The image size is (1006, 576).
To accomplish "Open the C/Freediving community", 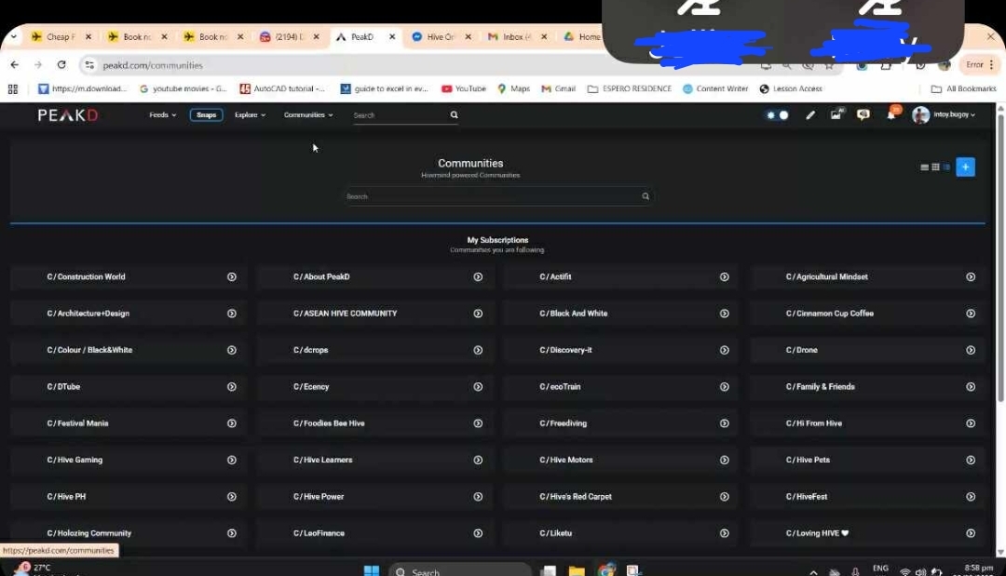I will pos(564,423).
